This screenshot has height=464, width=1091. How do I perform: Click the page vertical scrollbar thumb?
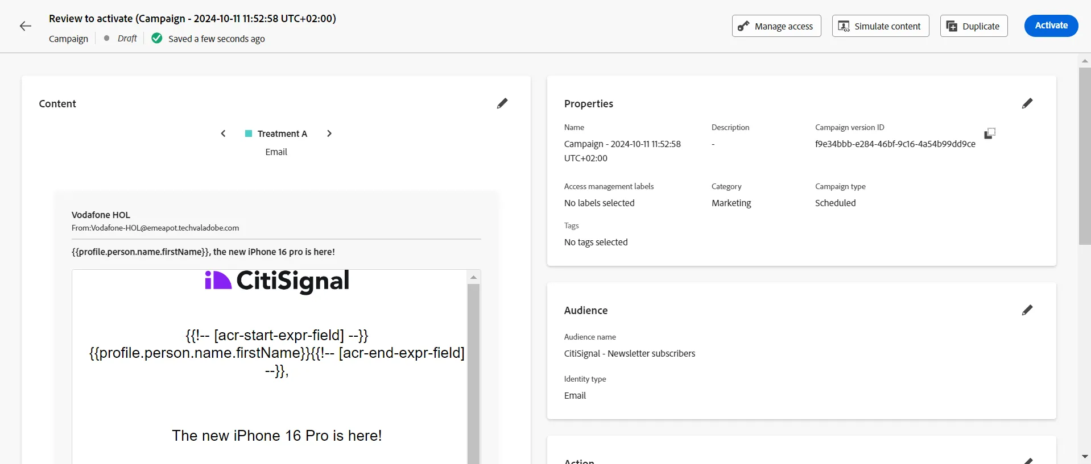[x=1085, y=156]
